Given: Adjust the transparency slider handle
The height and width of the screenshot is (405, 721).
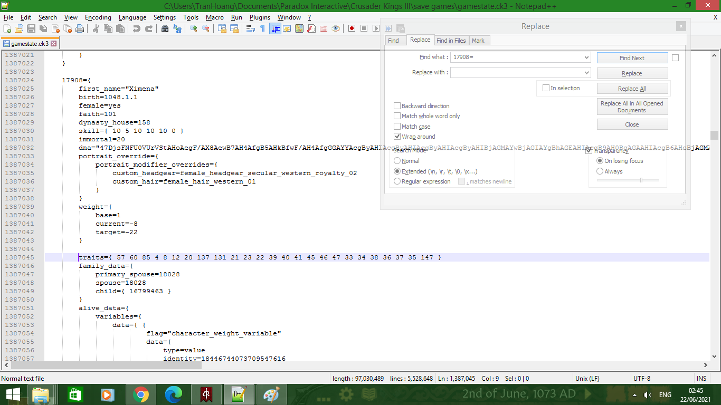Looking at the screenshot, I should [641, 180].
